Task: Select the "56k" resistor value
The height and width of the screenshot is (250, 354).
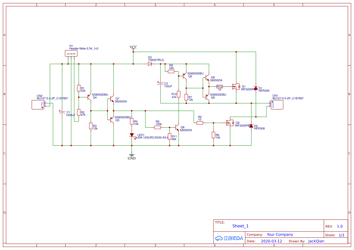Action: coord(174,139)
